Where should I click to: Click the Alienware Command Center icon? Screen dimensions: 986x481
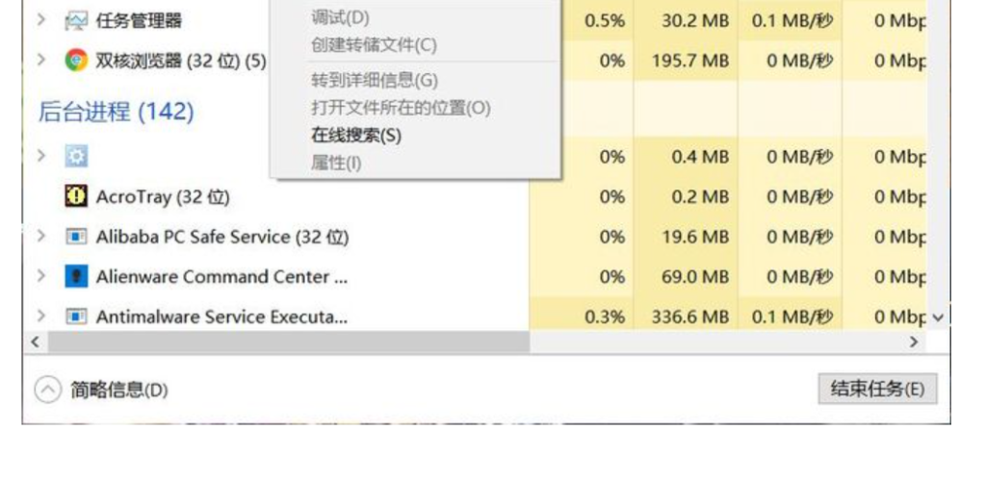pos(76,276)
